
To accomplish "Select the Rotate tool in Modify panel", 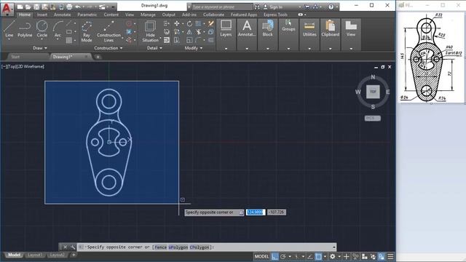I will [189, 24].
